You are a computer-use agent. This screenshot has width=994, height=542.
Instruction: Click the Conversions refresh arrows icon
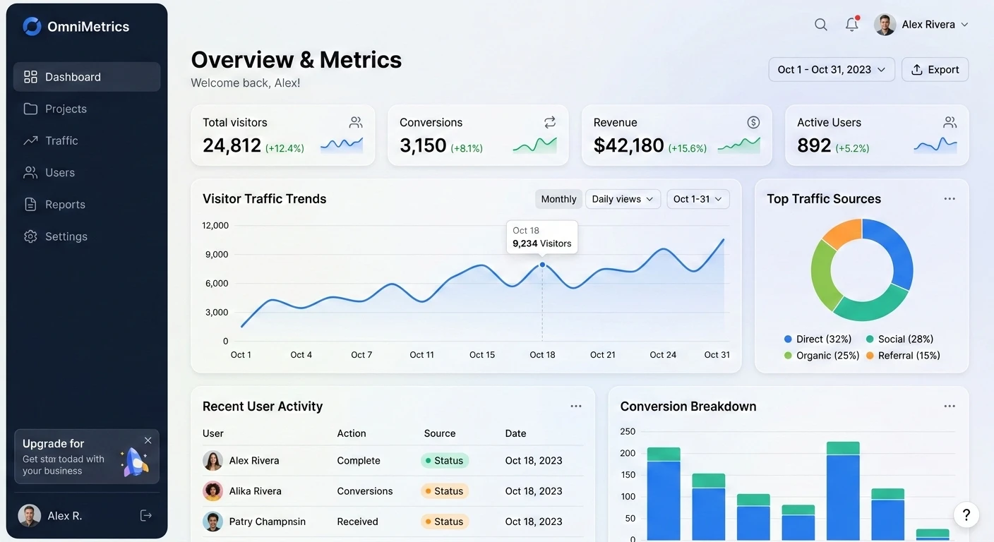coord(550,122)
